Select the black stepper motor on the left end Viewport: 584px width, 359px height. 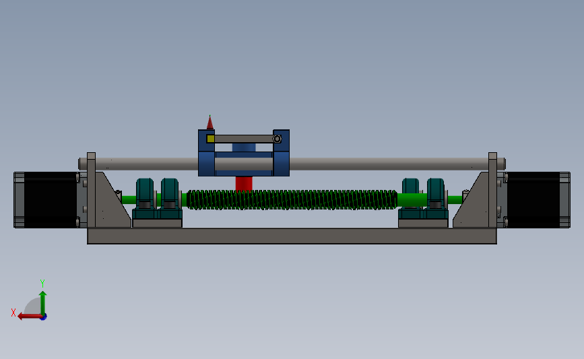point(46,199)
